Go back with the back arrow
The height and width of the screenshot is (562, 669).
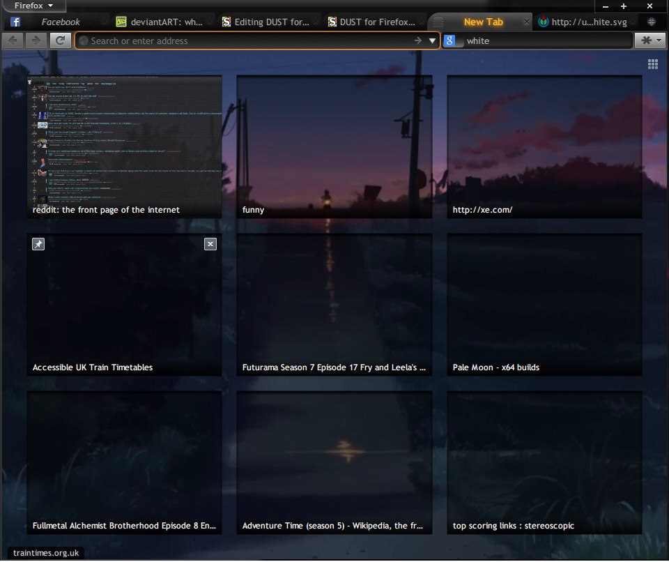[x=13, y=40]
